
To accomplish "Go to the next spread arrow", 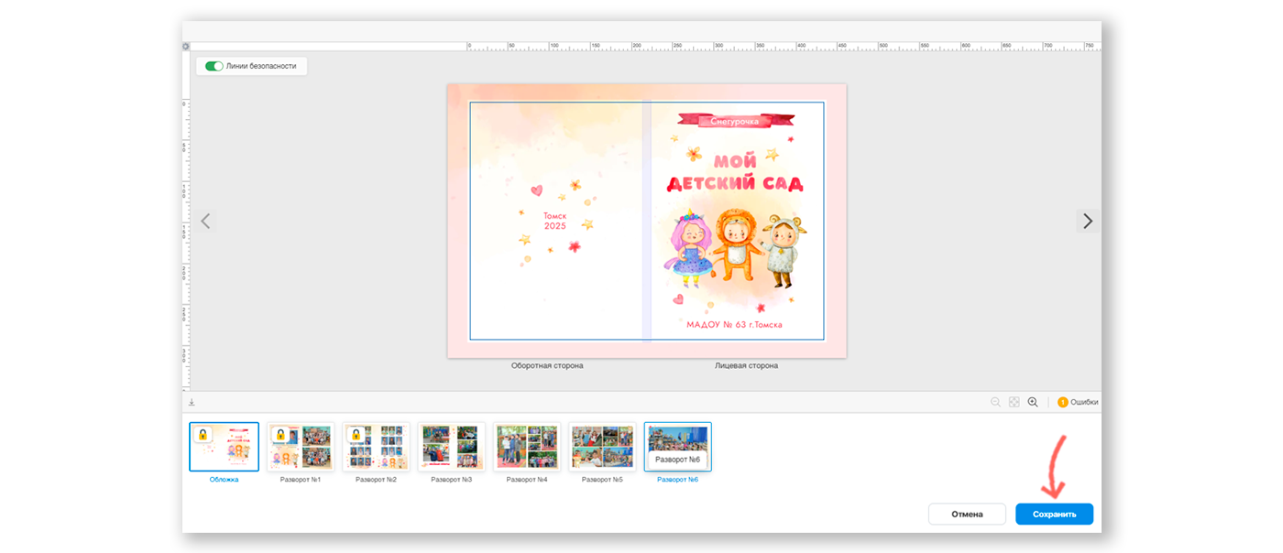I will pos(1087,221).
